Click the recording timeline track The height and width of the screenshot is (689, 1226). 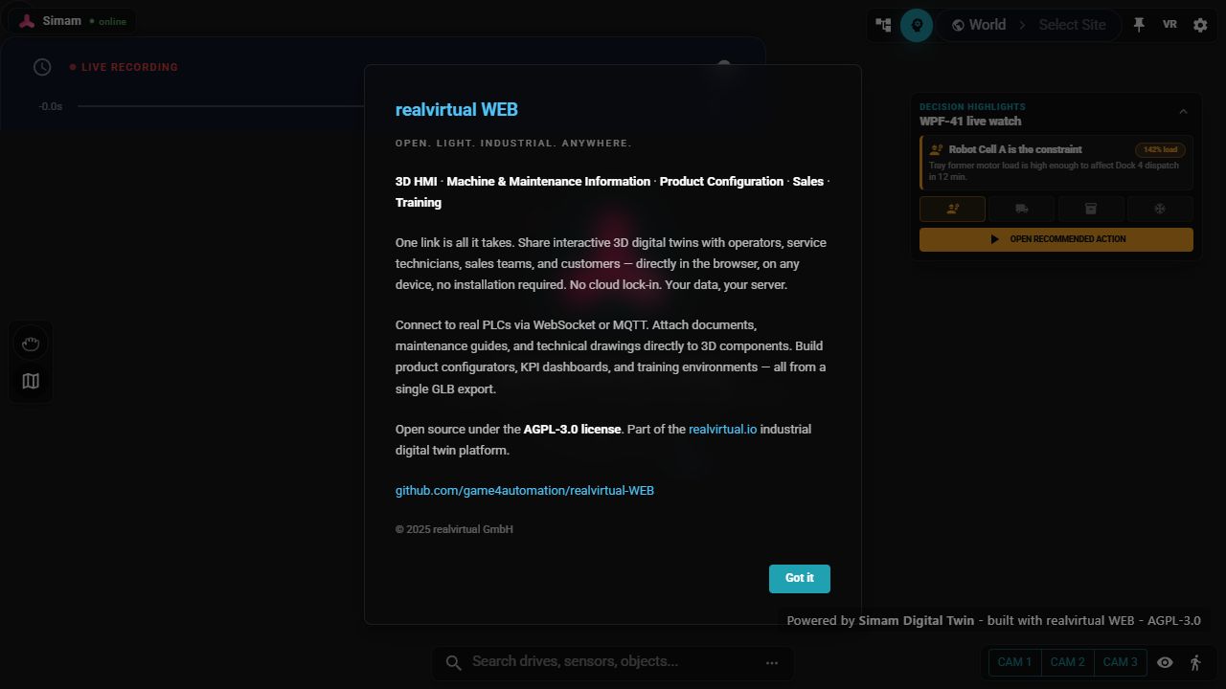point(220,106)
